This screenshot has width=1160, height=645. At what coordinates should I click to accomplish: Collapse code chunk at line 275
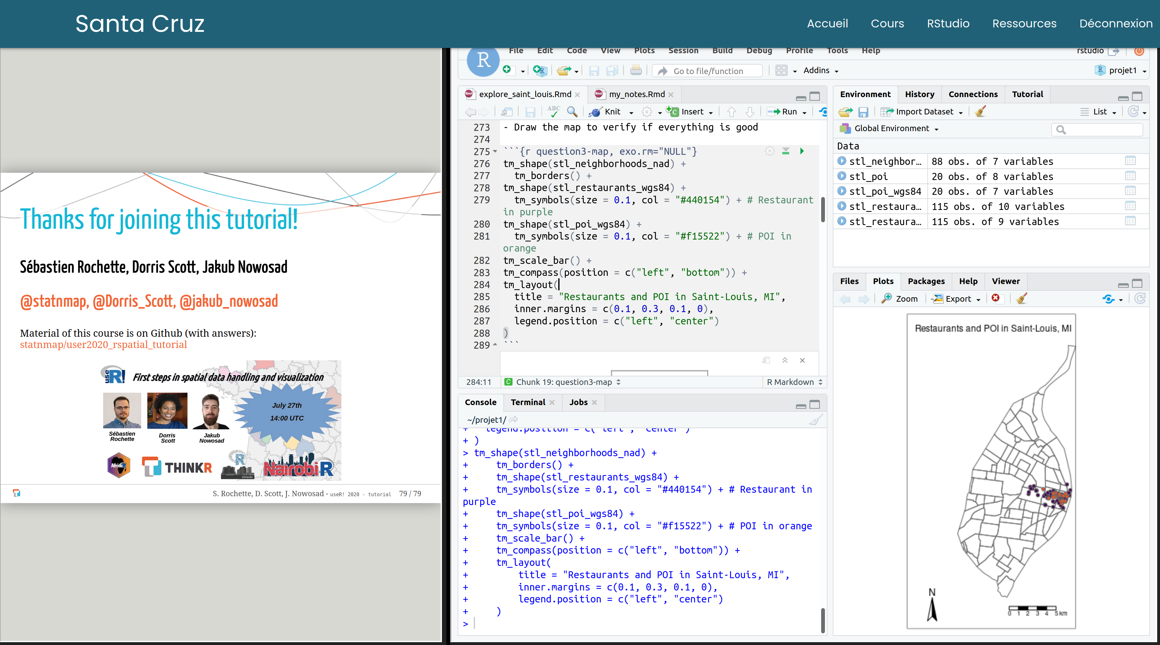point(495,151)
